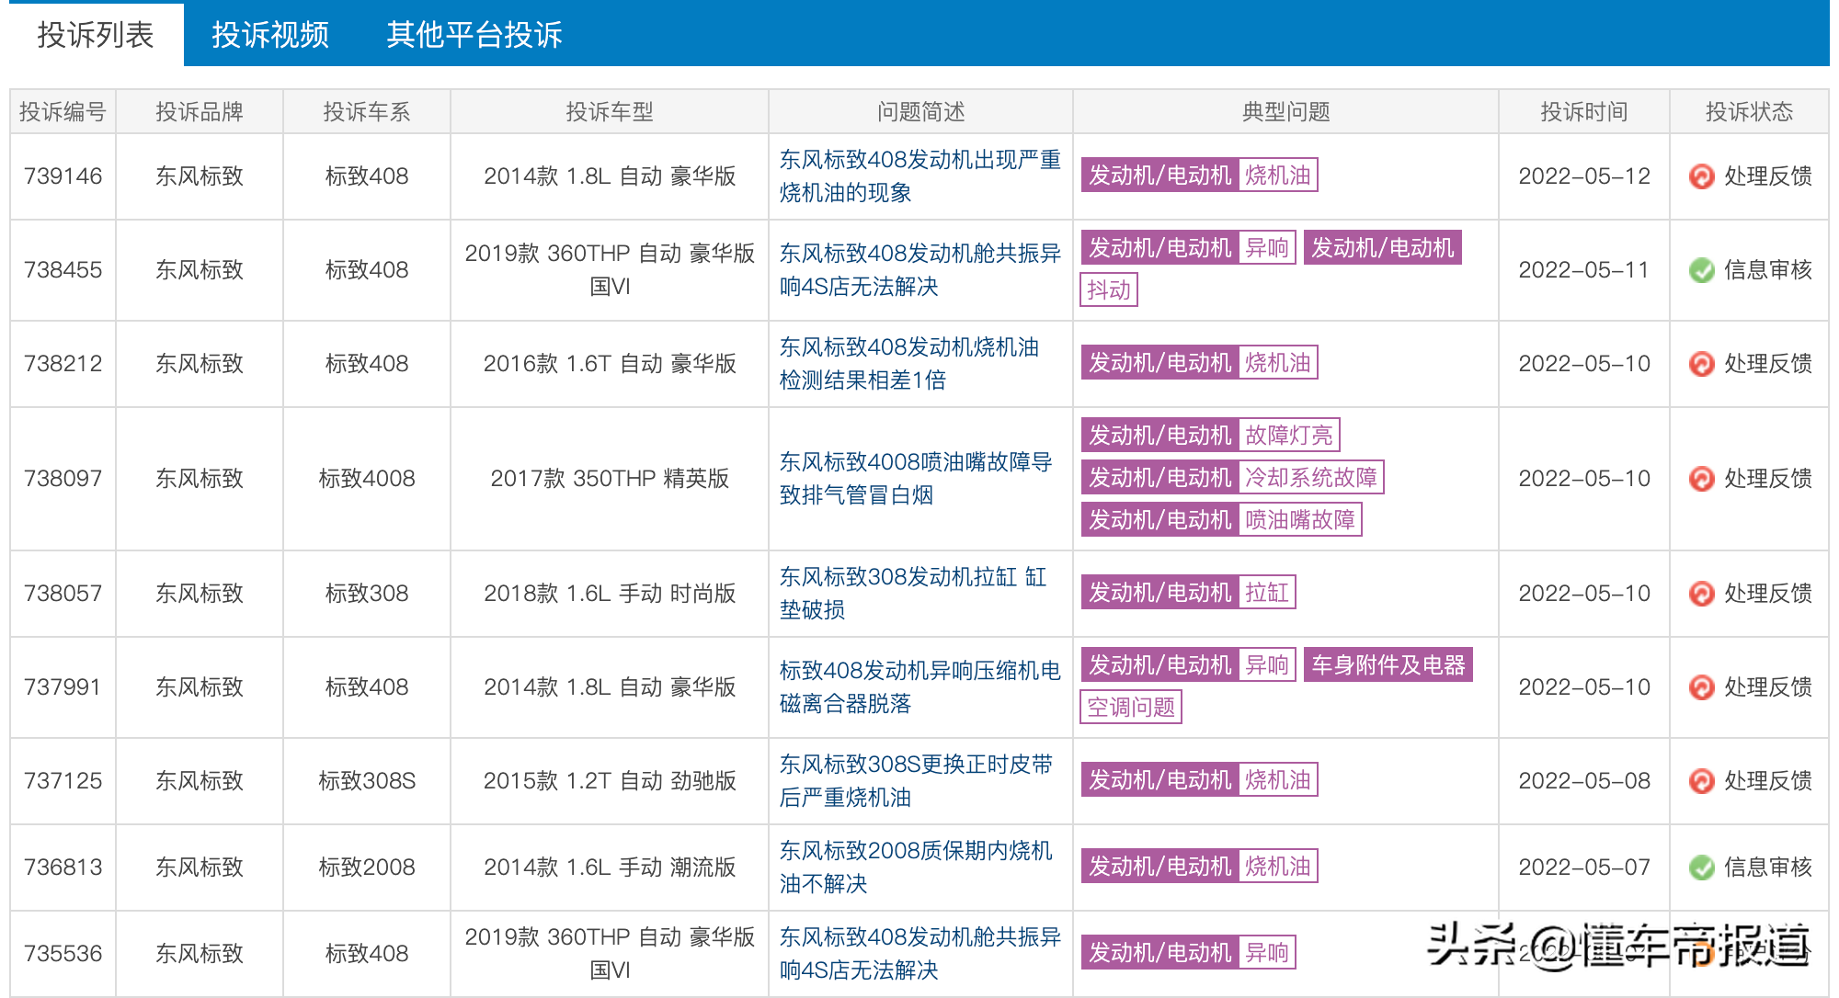1839x998 pixels.
Task: Select complaint number 739146
Action: coord(63,176)
